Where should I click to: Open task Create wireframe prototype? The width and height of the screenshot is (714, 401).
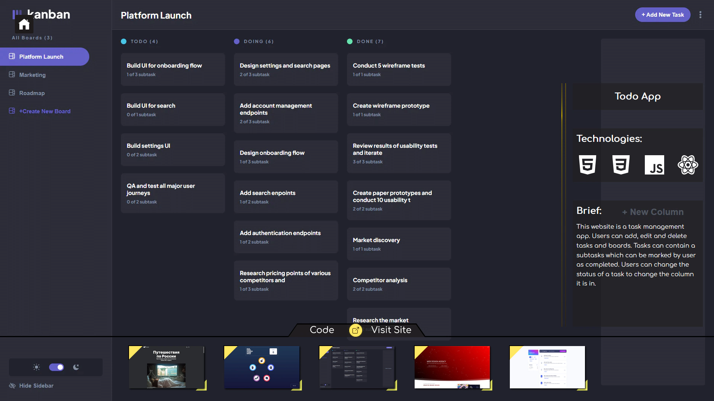(399, 110)
